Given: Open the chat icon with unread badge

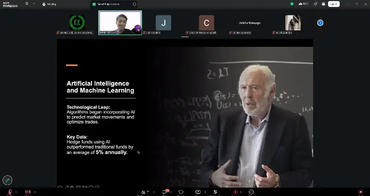Looking at the screenshot, I should click(165, 192).
